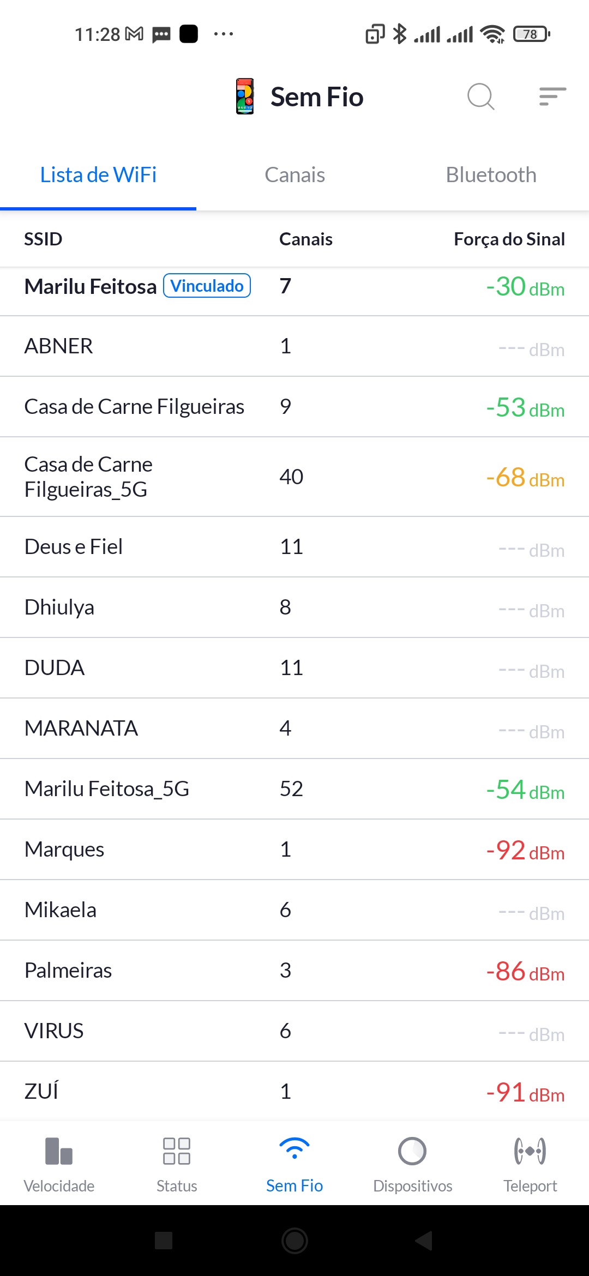Tap the SSID column header

coord(43,239)
